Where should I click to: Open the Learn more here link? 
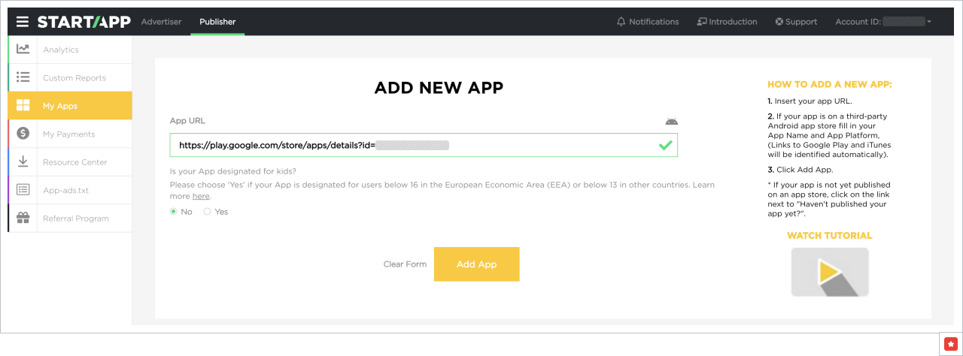[x=201, y=196]
